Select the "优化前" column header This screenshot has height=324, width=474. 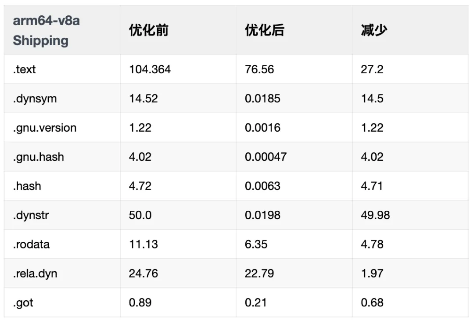149,30
